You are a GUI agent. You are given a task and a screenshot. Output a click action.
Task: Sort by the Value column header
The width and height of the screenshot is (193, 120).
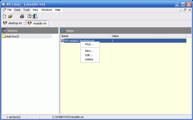[148, 36]
